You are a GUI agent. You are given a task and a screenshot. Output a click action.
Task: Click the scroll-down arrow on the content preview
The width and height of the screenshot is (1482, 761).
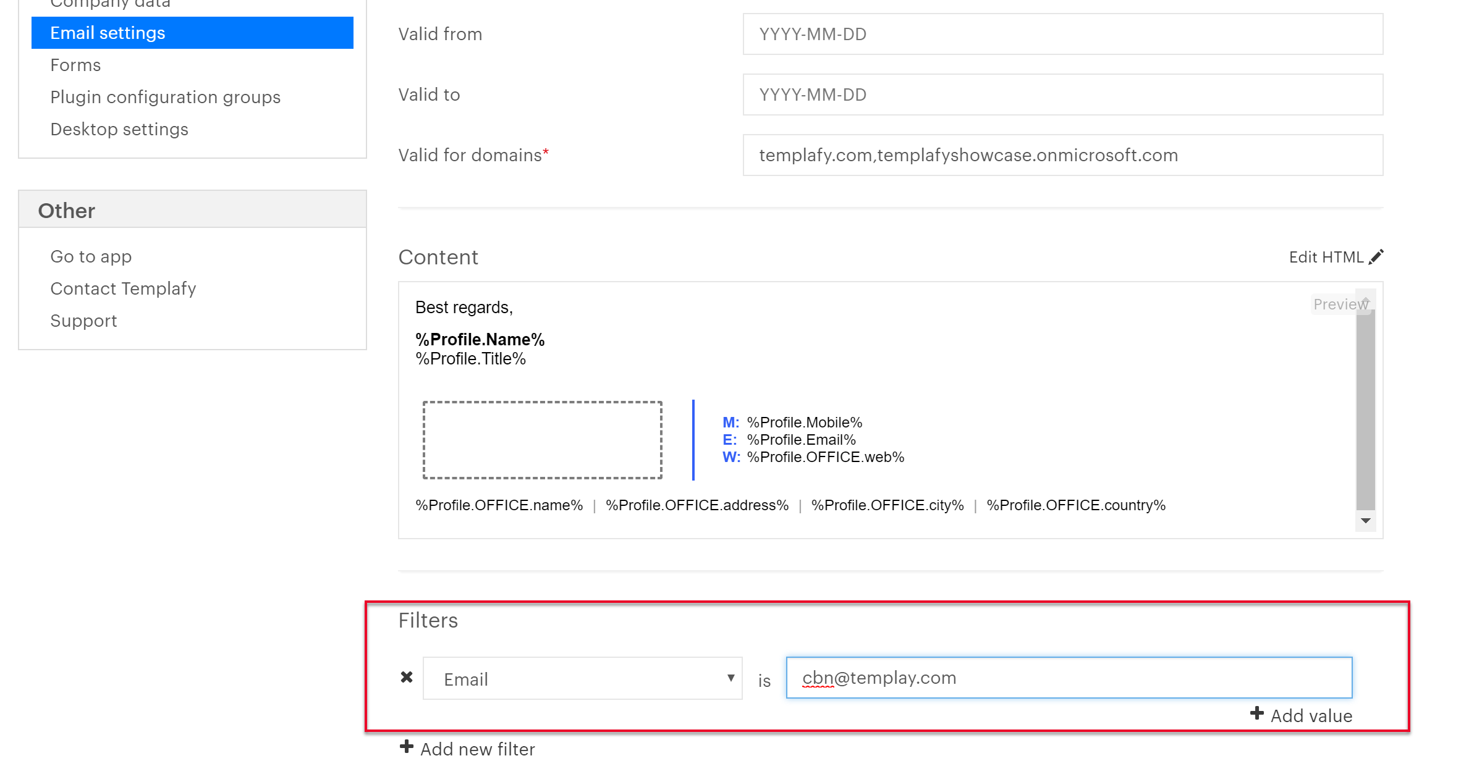(1365, 521)
